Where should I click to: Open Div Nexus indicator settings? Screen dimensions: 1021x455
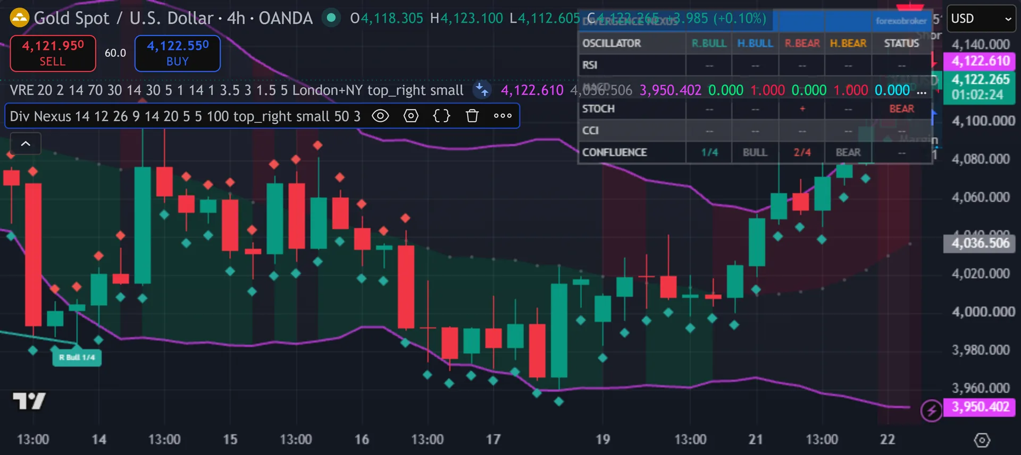point(411,116)
